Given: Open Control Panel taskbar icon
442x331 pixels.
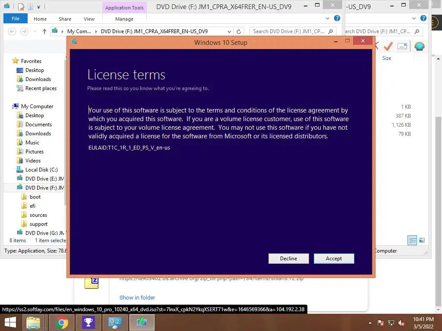Looking at the screenshot, I should click(115, 322).
